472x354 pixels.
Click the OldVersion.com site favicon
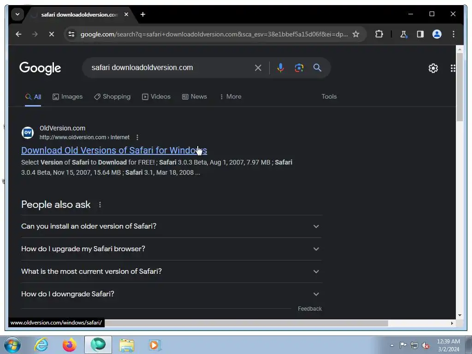pos(28,132)
